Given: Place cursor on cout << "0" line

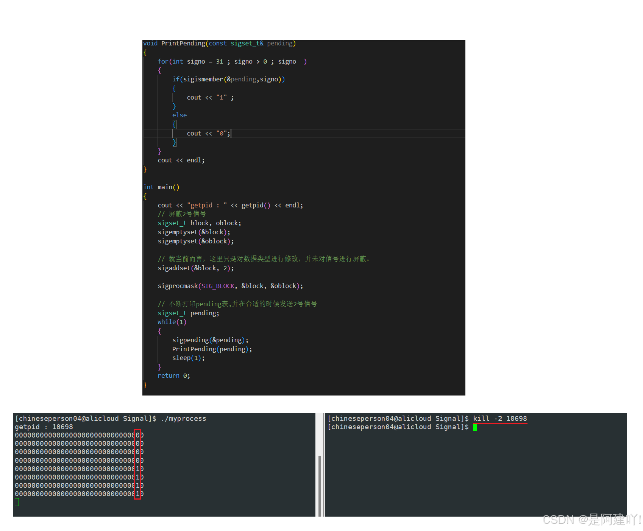Looking at the screenshot, I should (x=209, y=134).
